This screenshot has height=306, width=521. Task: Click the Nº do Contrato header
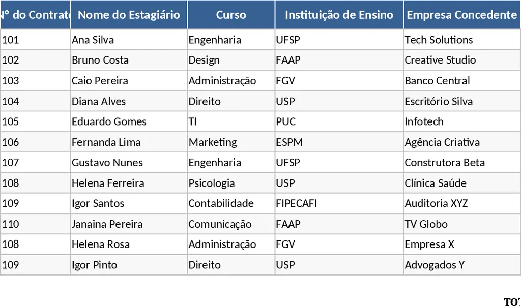[35, 15]
